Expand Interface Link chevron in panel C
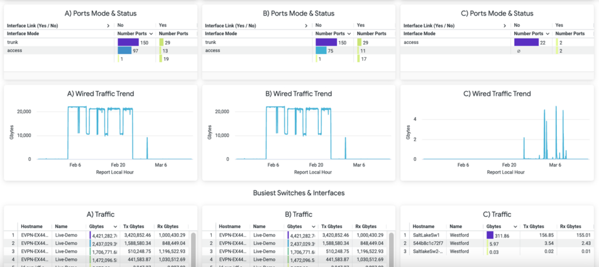This screenshot has width=599, height=267. point(505,26)
